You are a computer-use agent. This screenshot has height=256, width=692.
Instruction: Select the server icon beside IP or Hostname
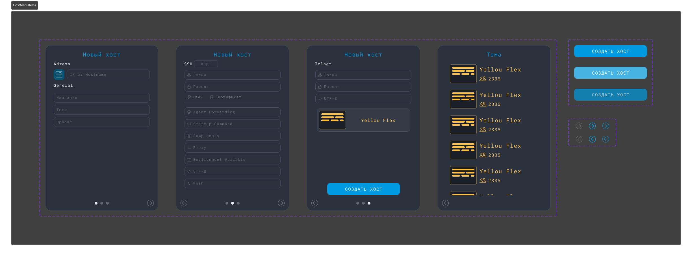pyautogui.click(x=59, y=74)
